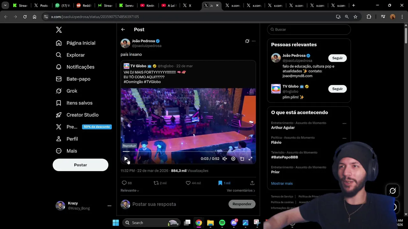Seek on the video progress bar
Screen dimensions: 408x229
(188, 152)
